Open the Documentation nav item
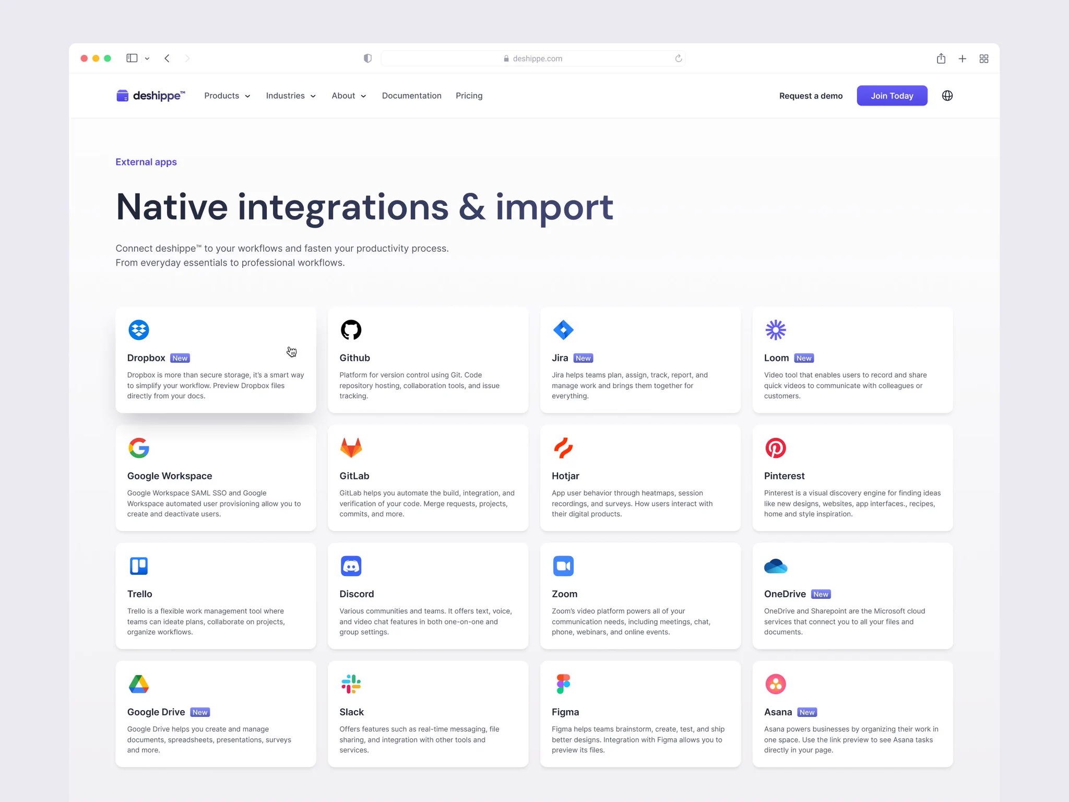Screen dimensions: 1069x802 tap(412, 96)
